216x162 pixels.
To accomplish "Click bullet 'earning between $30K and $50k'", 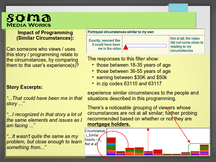I will [x=132, y=77].
